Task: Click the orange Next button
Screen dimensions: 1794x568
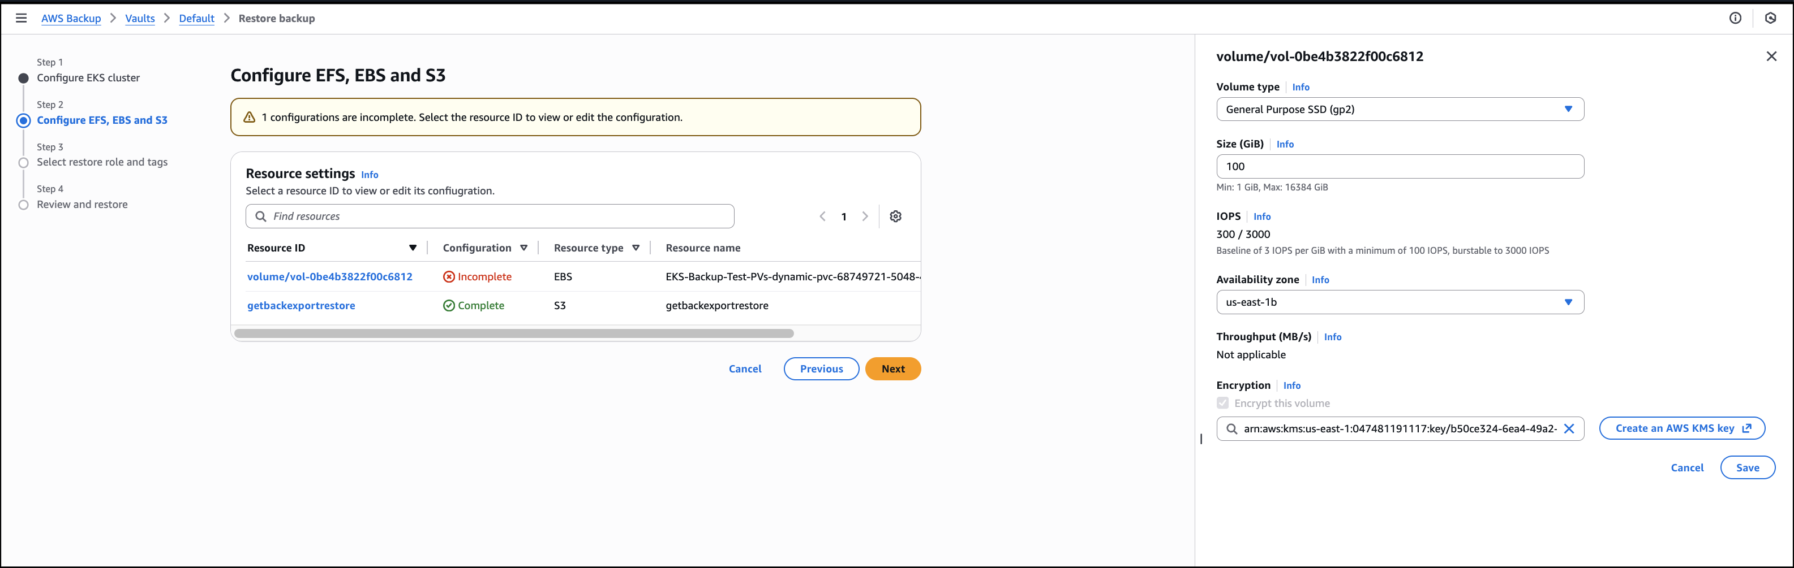Action: 892,369
